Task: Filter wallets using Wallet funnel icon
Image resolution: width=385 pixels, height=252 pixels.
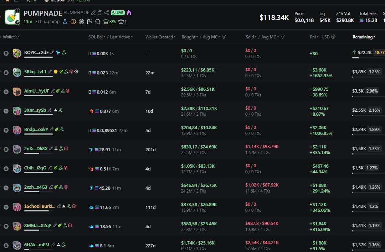Action: click(18, 37)
